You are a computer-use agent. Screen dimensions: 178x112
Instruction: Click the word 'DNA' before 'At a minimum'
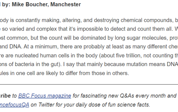point(15,47)
